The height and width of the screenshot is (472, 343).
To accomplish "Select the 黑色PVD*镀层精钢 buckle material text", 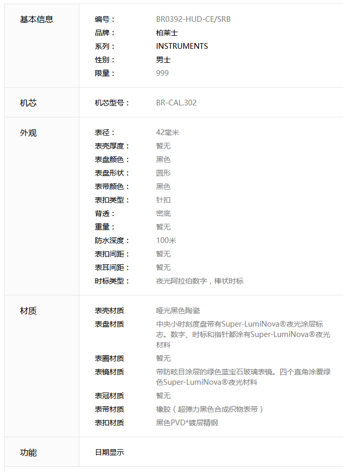I will [187, 423].
